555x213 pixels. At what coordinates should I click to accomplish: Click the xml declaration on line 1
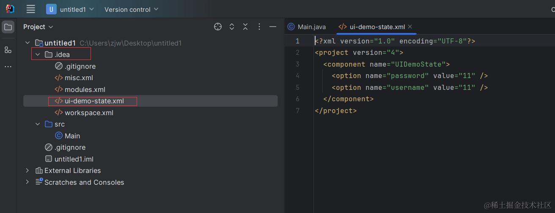(x=395, y=41)
